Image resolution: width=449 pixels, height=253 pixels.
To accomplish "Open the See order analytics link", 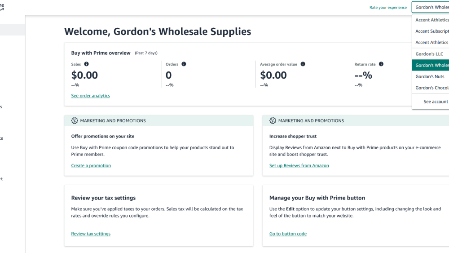I will coord(90,96).
